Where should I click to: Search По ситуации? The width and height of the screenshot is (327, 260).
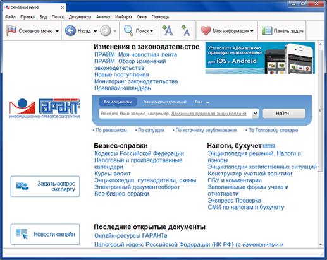[151, 130]
